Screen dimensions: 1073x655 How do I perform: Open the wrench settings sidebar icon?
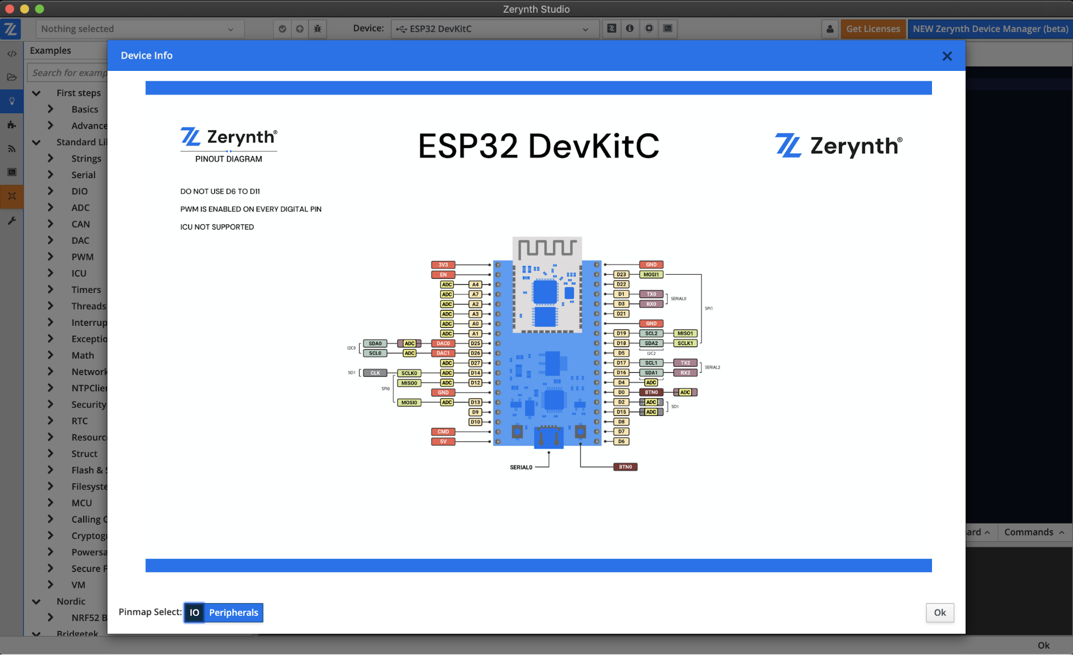pos(11,220)
